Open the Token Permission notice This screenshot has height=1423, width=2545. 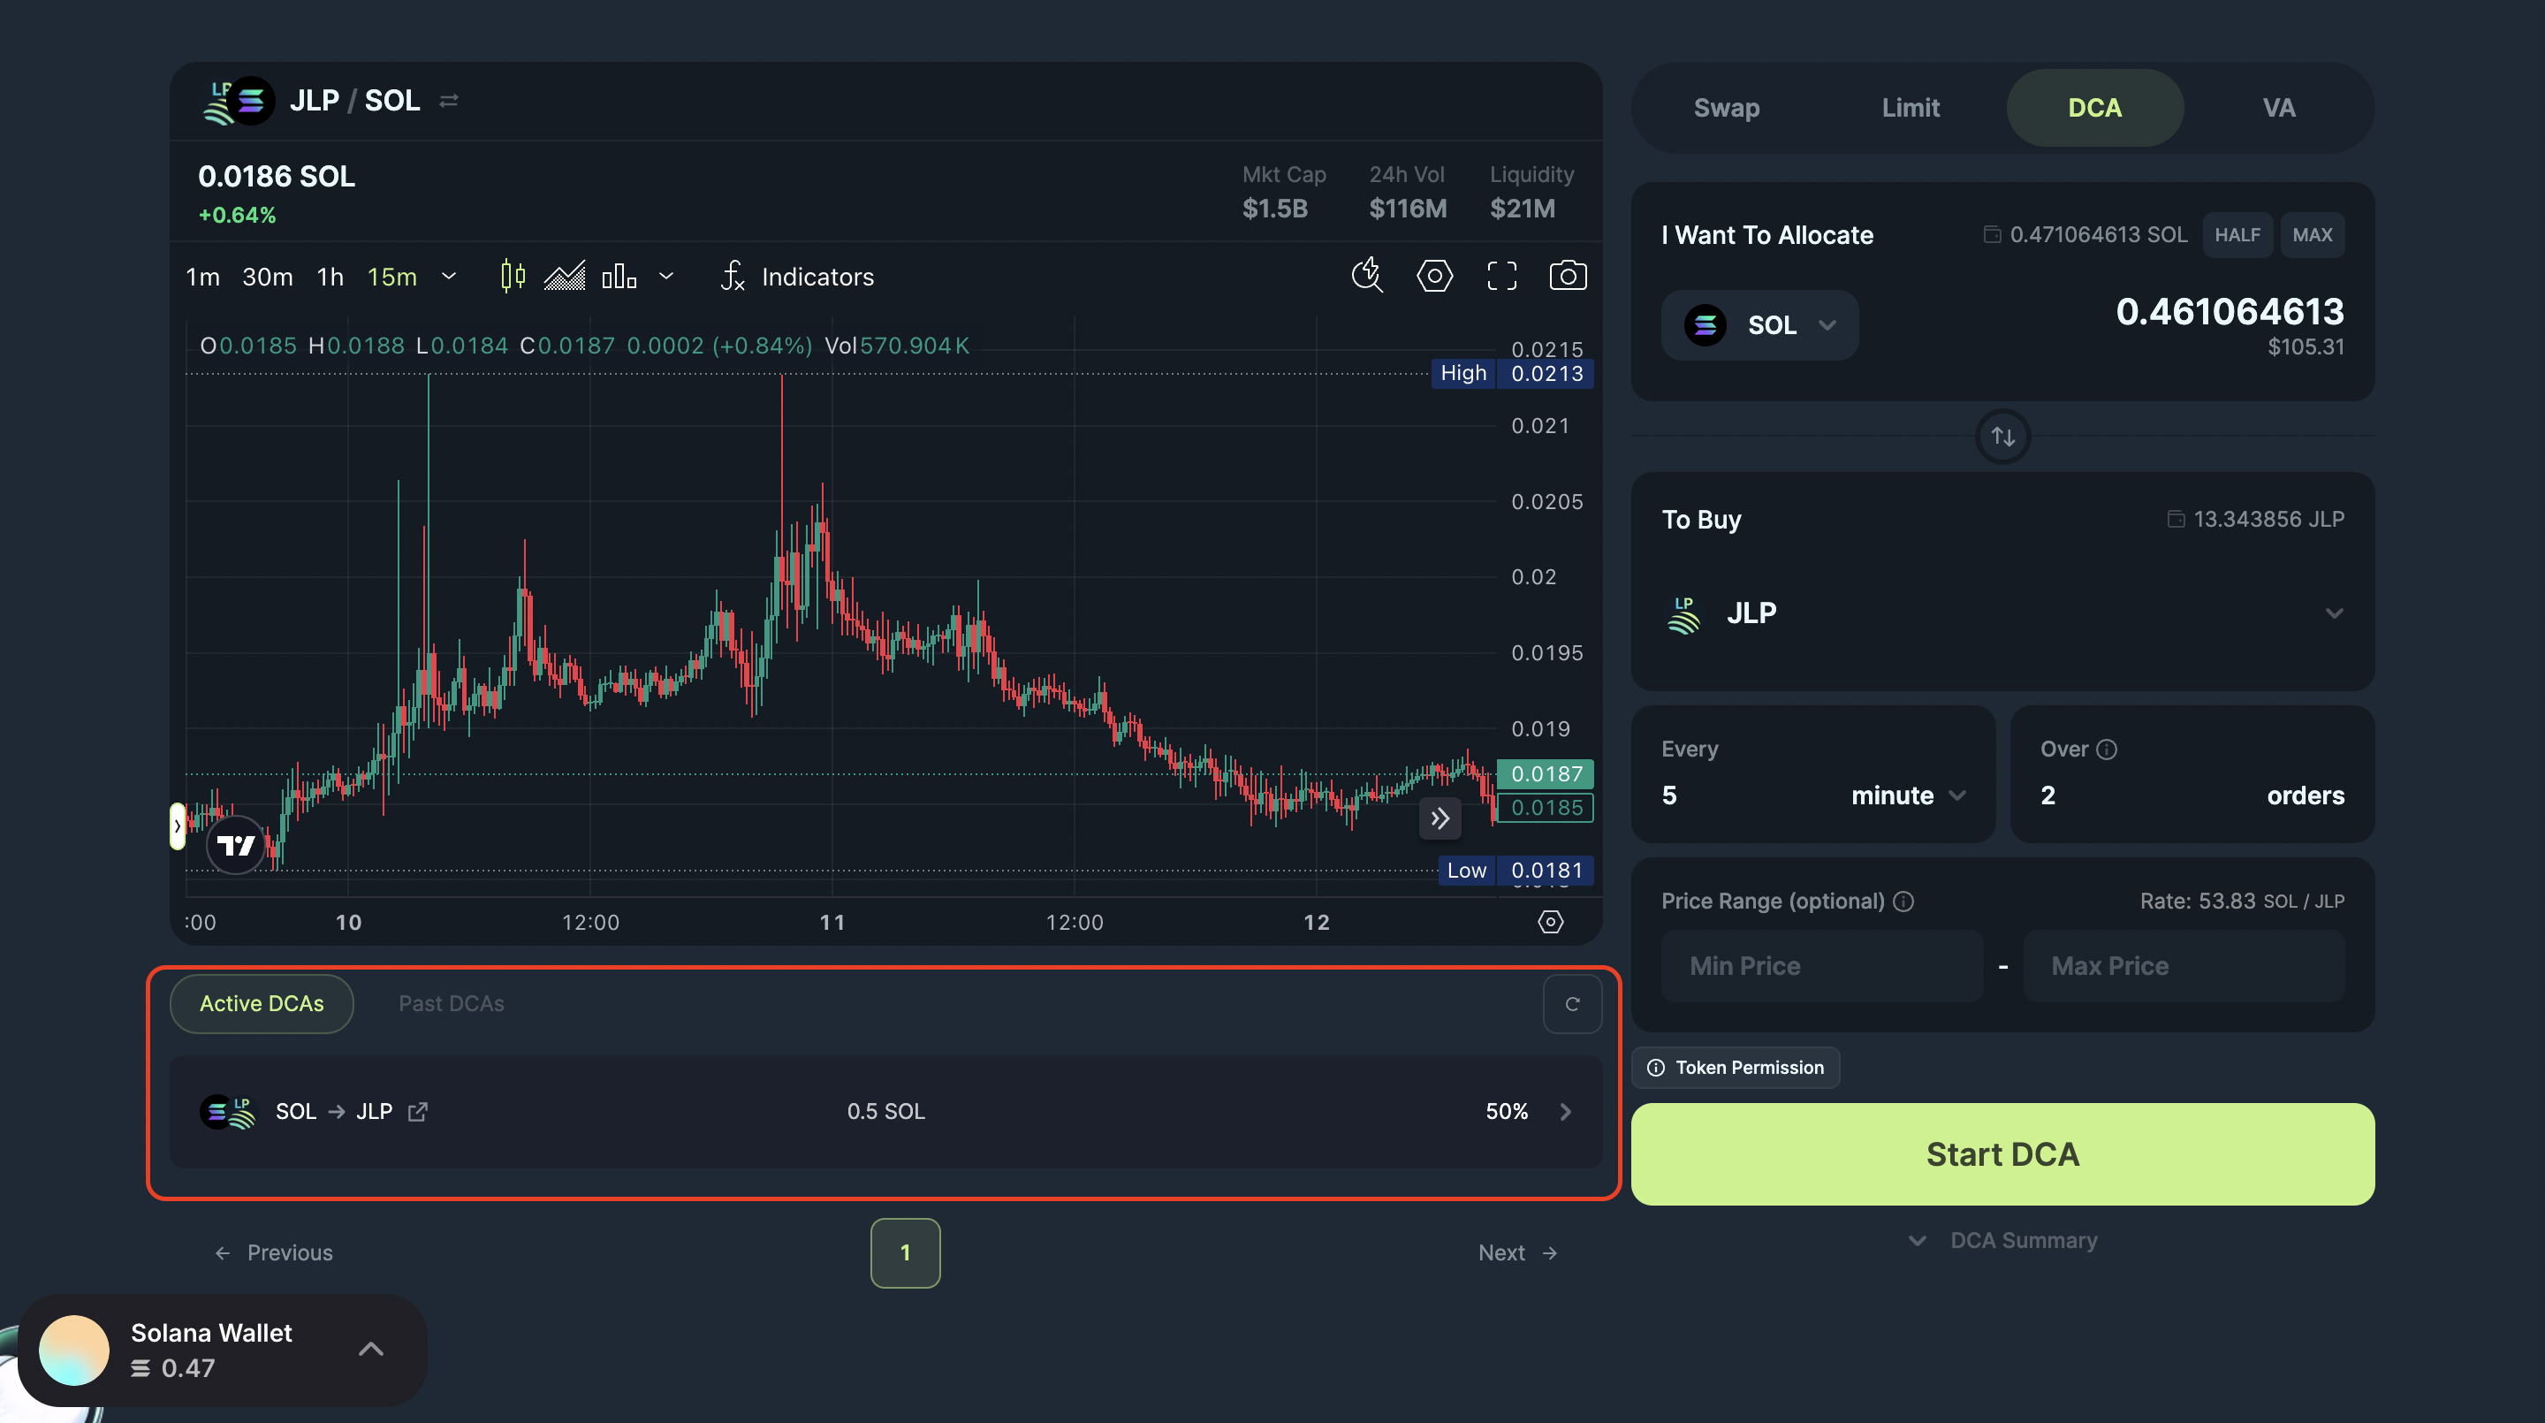(1736, 1068)
